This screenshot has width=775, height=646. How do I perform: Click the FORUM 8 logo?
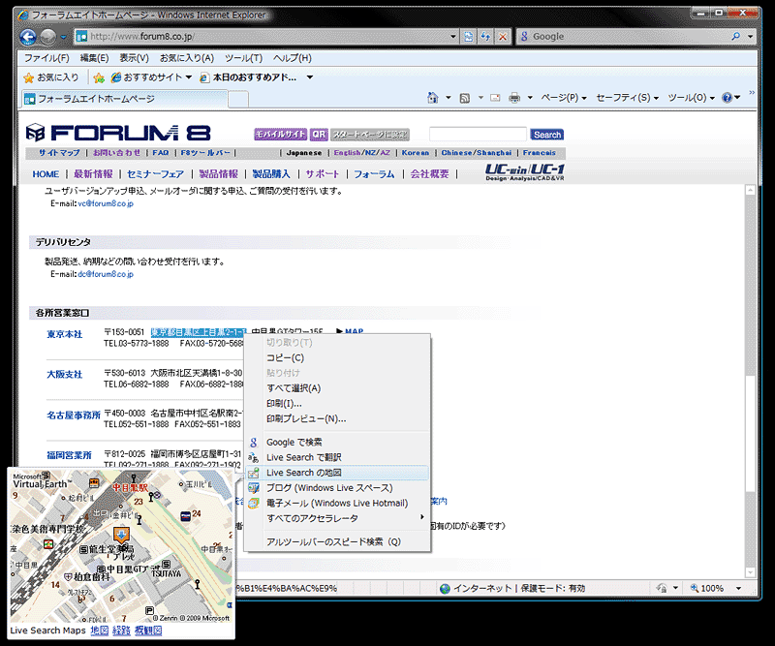[118, 133]
